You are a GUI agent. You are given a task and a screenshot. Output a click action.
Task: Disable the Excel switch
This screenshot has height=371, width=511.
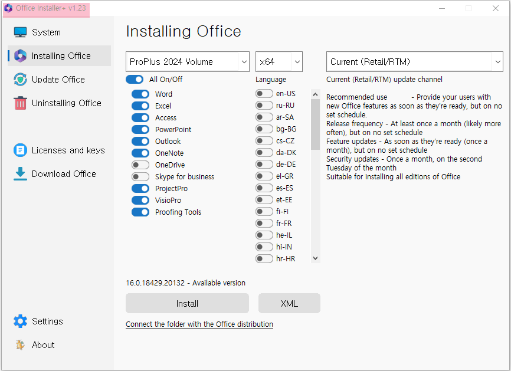140,106
